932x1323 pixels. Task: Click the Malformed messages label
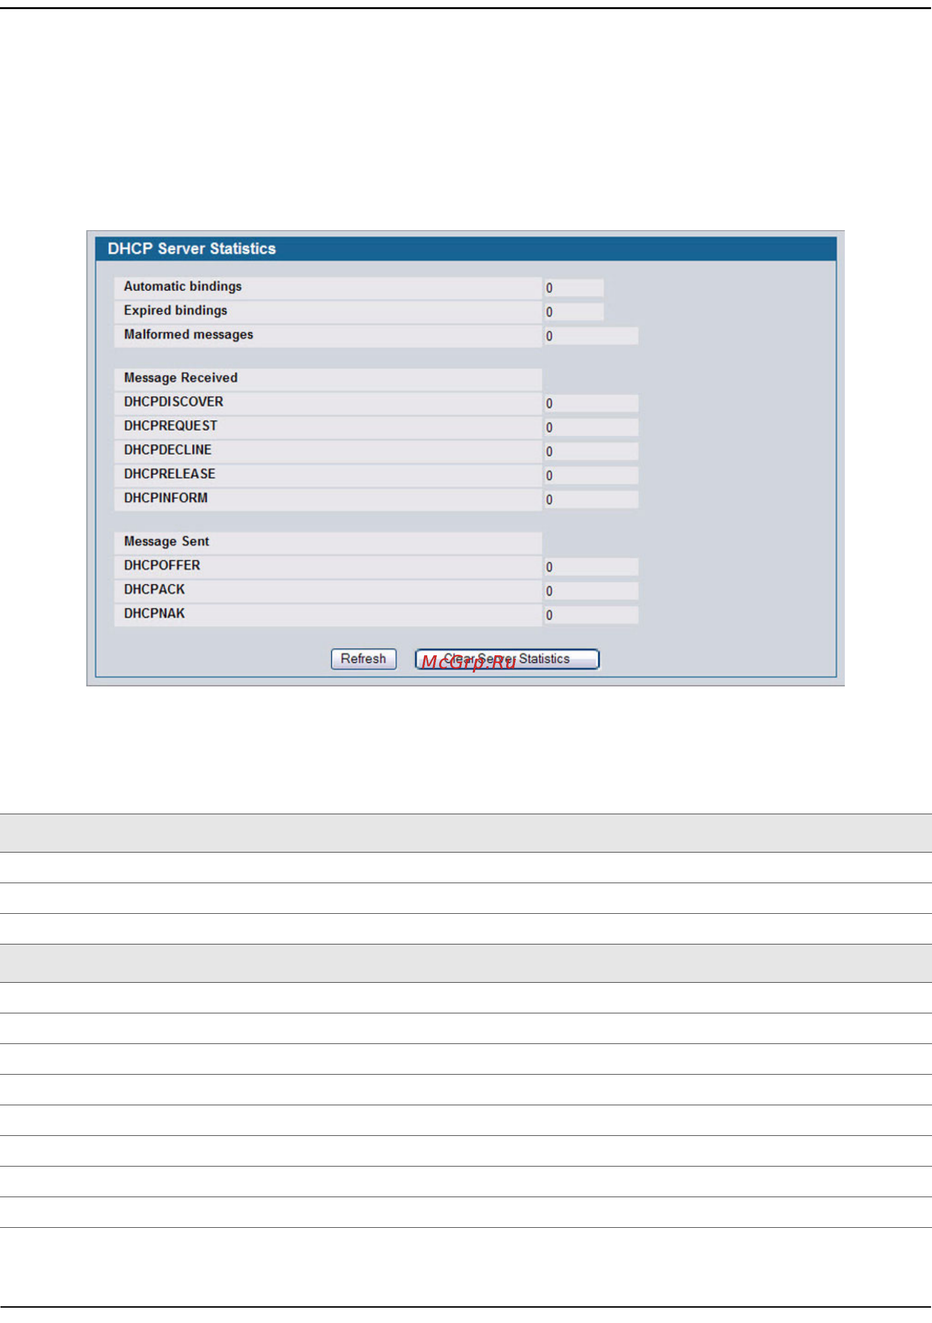point(189,334)
